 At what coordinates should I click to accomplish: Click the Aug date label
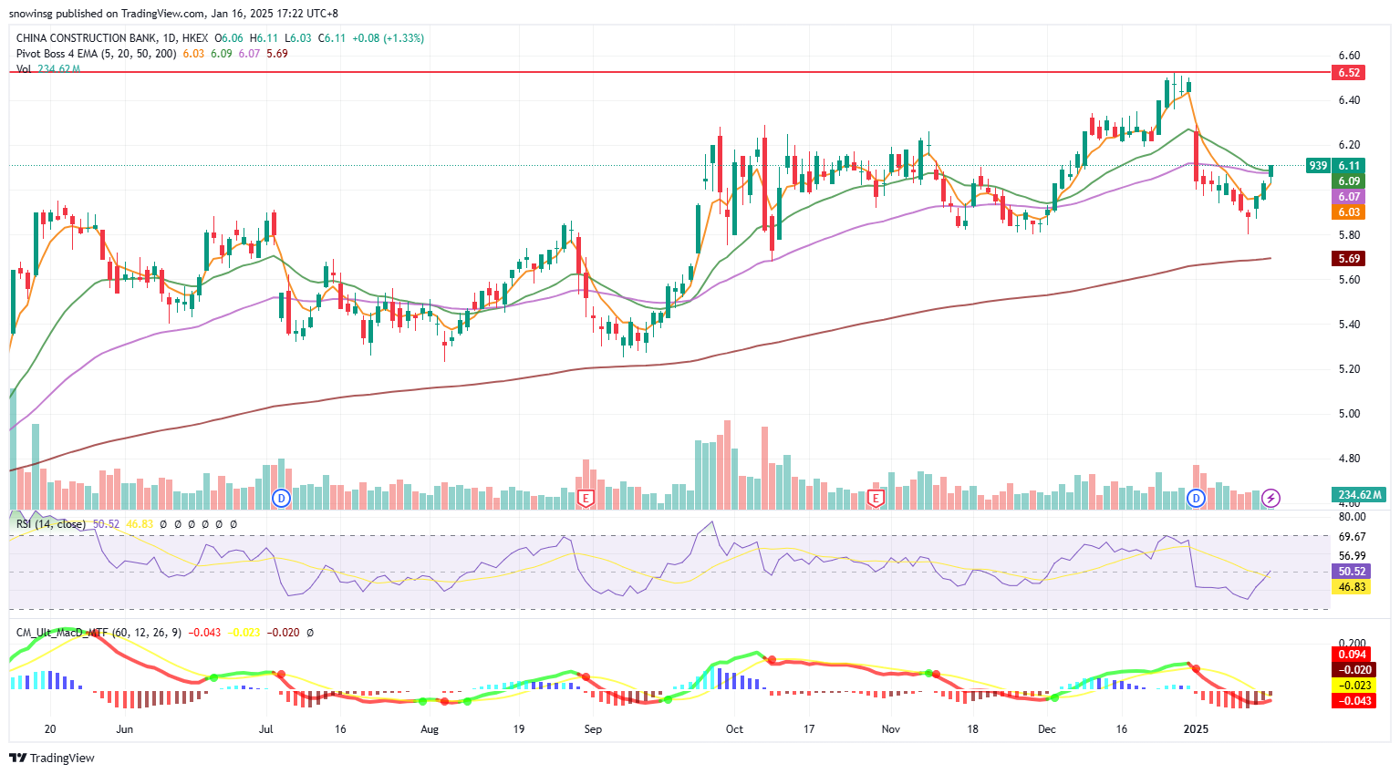[430, 729]
